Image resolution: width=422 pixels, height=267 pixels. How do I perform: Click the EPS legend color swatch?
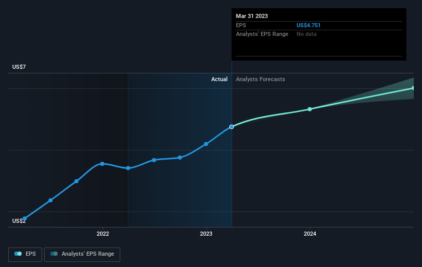(x=18, y=254)
